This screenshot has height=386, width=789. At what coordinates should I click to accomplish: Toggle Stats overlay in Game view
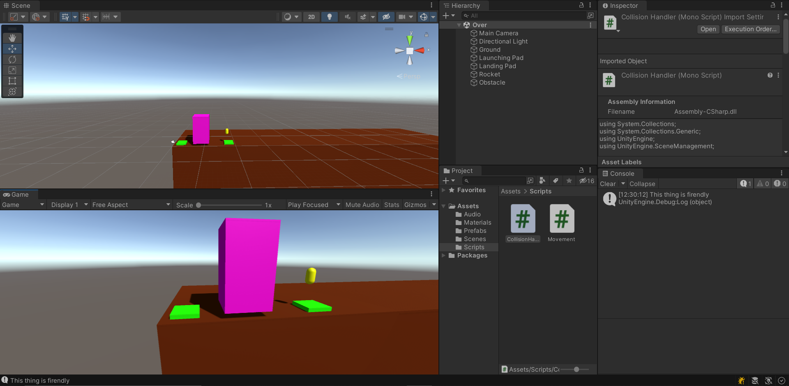pyautogui.click(x=392, y=205)
